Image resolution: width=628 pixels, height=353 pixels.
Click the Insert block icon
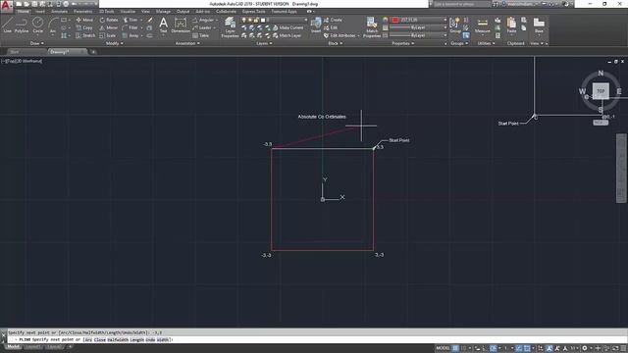[316, 25]
